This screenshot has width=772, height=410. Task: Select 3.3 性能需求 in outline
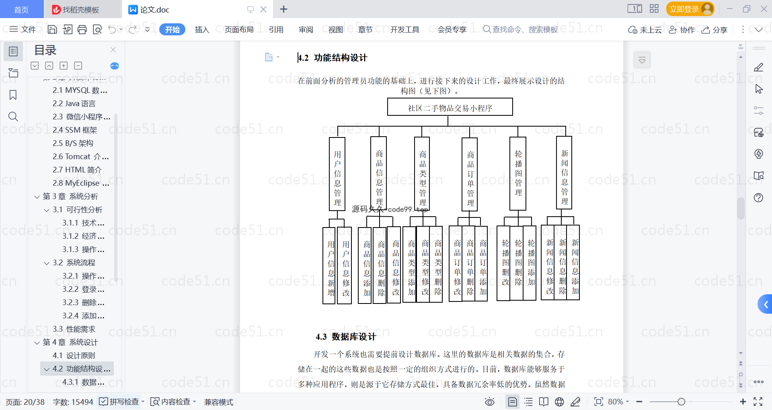74,329
